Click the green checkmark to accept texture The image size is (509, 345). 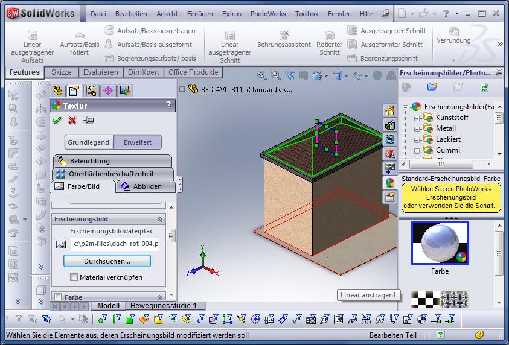tap(57, 121)
